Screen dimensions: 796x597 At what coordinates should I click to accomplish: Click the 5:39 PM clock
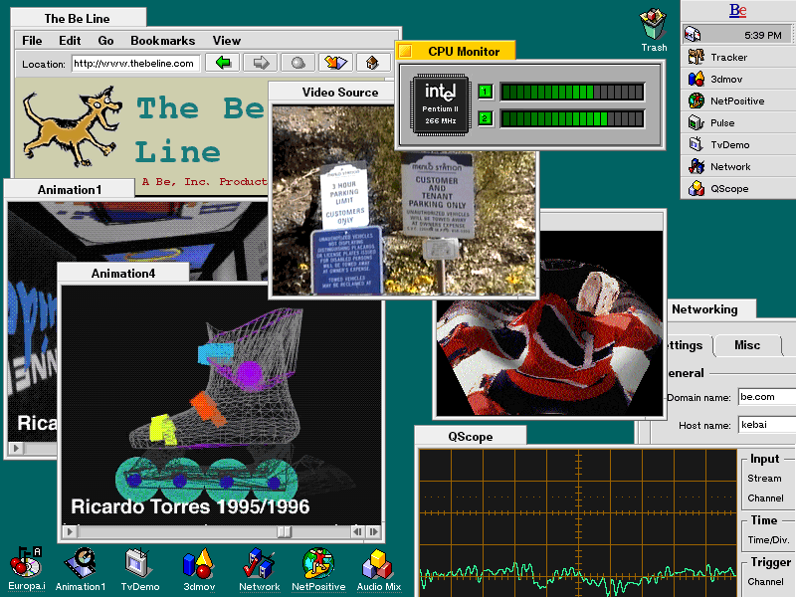pyautogui.click(x=762, y=35)
